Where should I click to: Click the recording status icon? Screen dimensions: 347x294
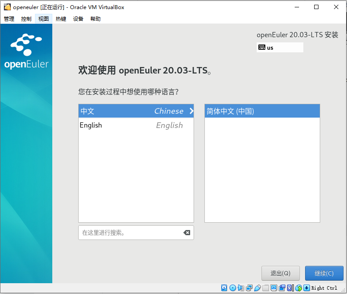click(x=282, y=288)
